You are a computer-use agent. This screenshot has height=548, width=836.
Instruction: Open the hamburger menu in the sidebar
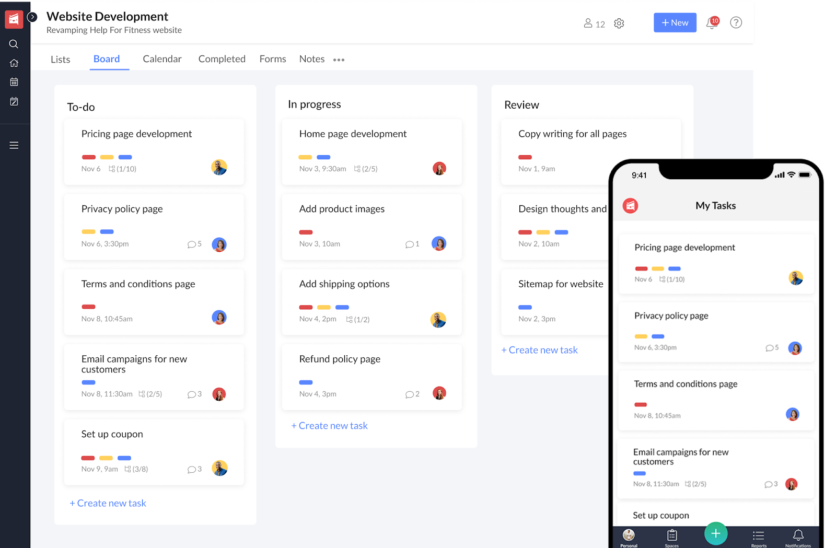click(x=14, y=145)
